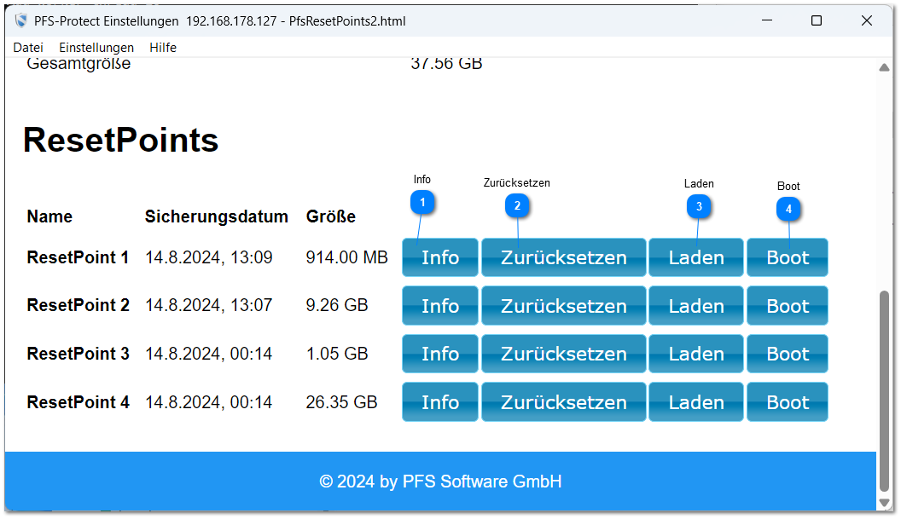Click numbered callout badge 3 above Laden
The height and width of the screenshot is (519, 901).
click(x=699, y=205)
